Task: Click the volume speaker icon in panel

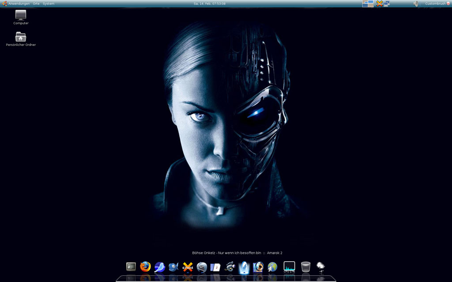Action: coord(416,4)
